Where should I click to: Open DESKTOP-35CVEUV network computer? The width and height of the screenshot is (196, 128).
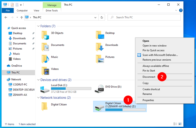coord(24,90)
